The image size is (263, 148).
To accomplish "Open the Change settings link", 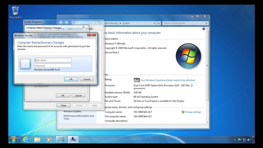I will tap(192, 112).
